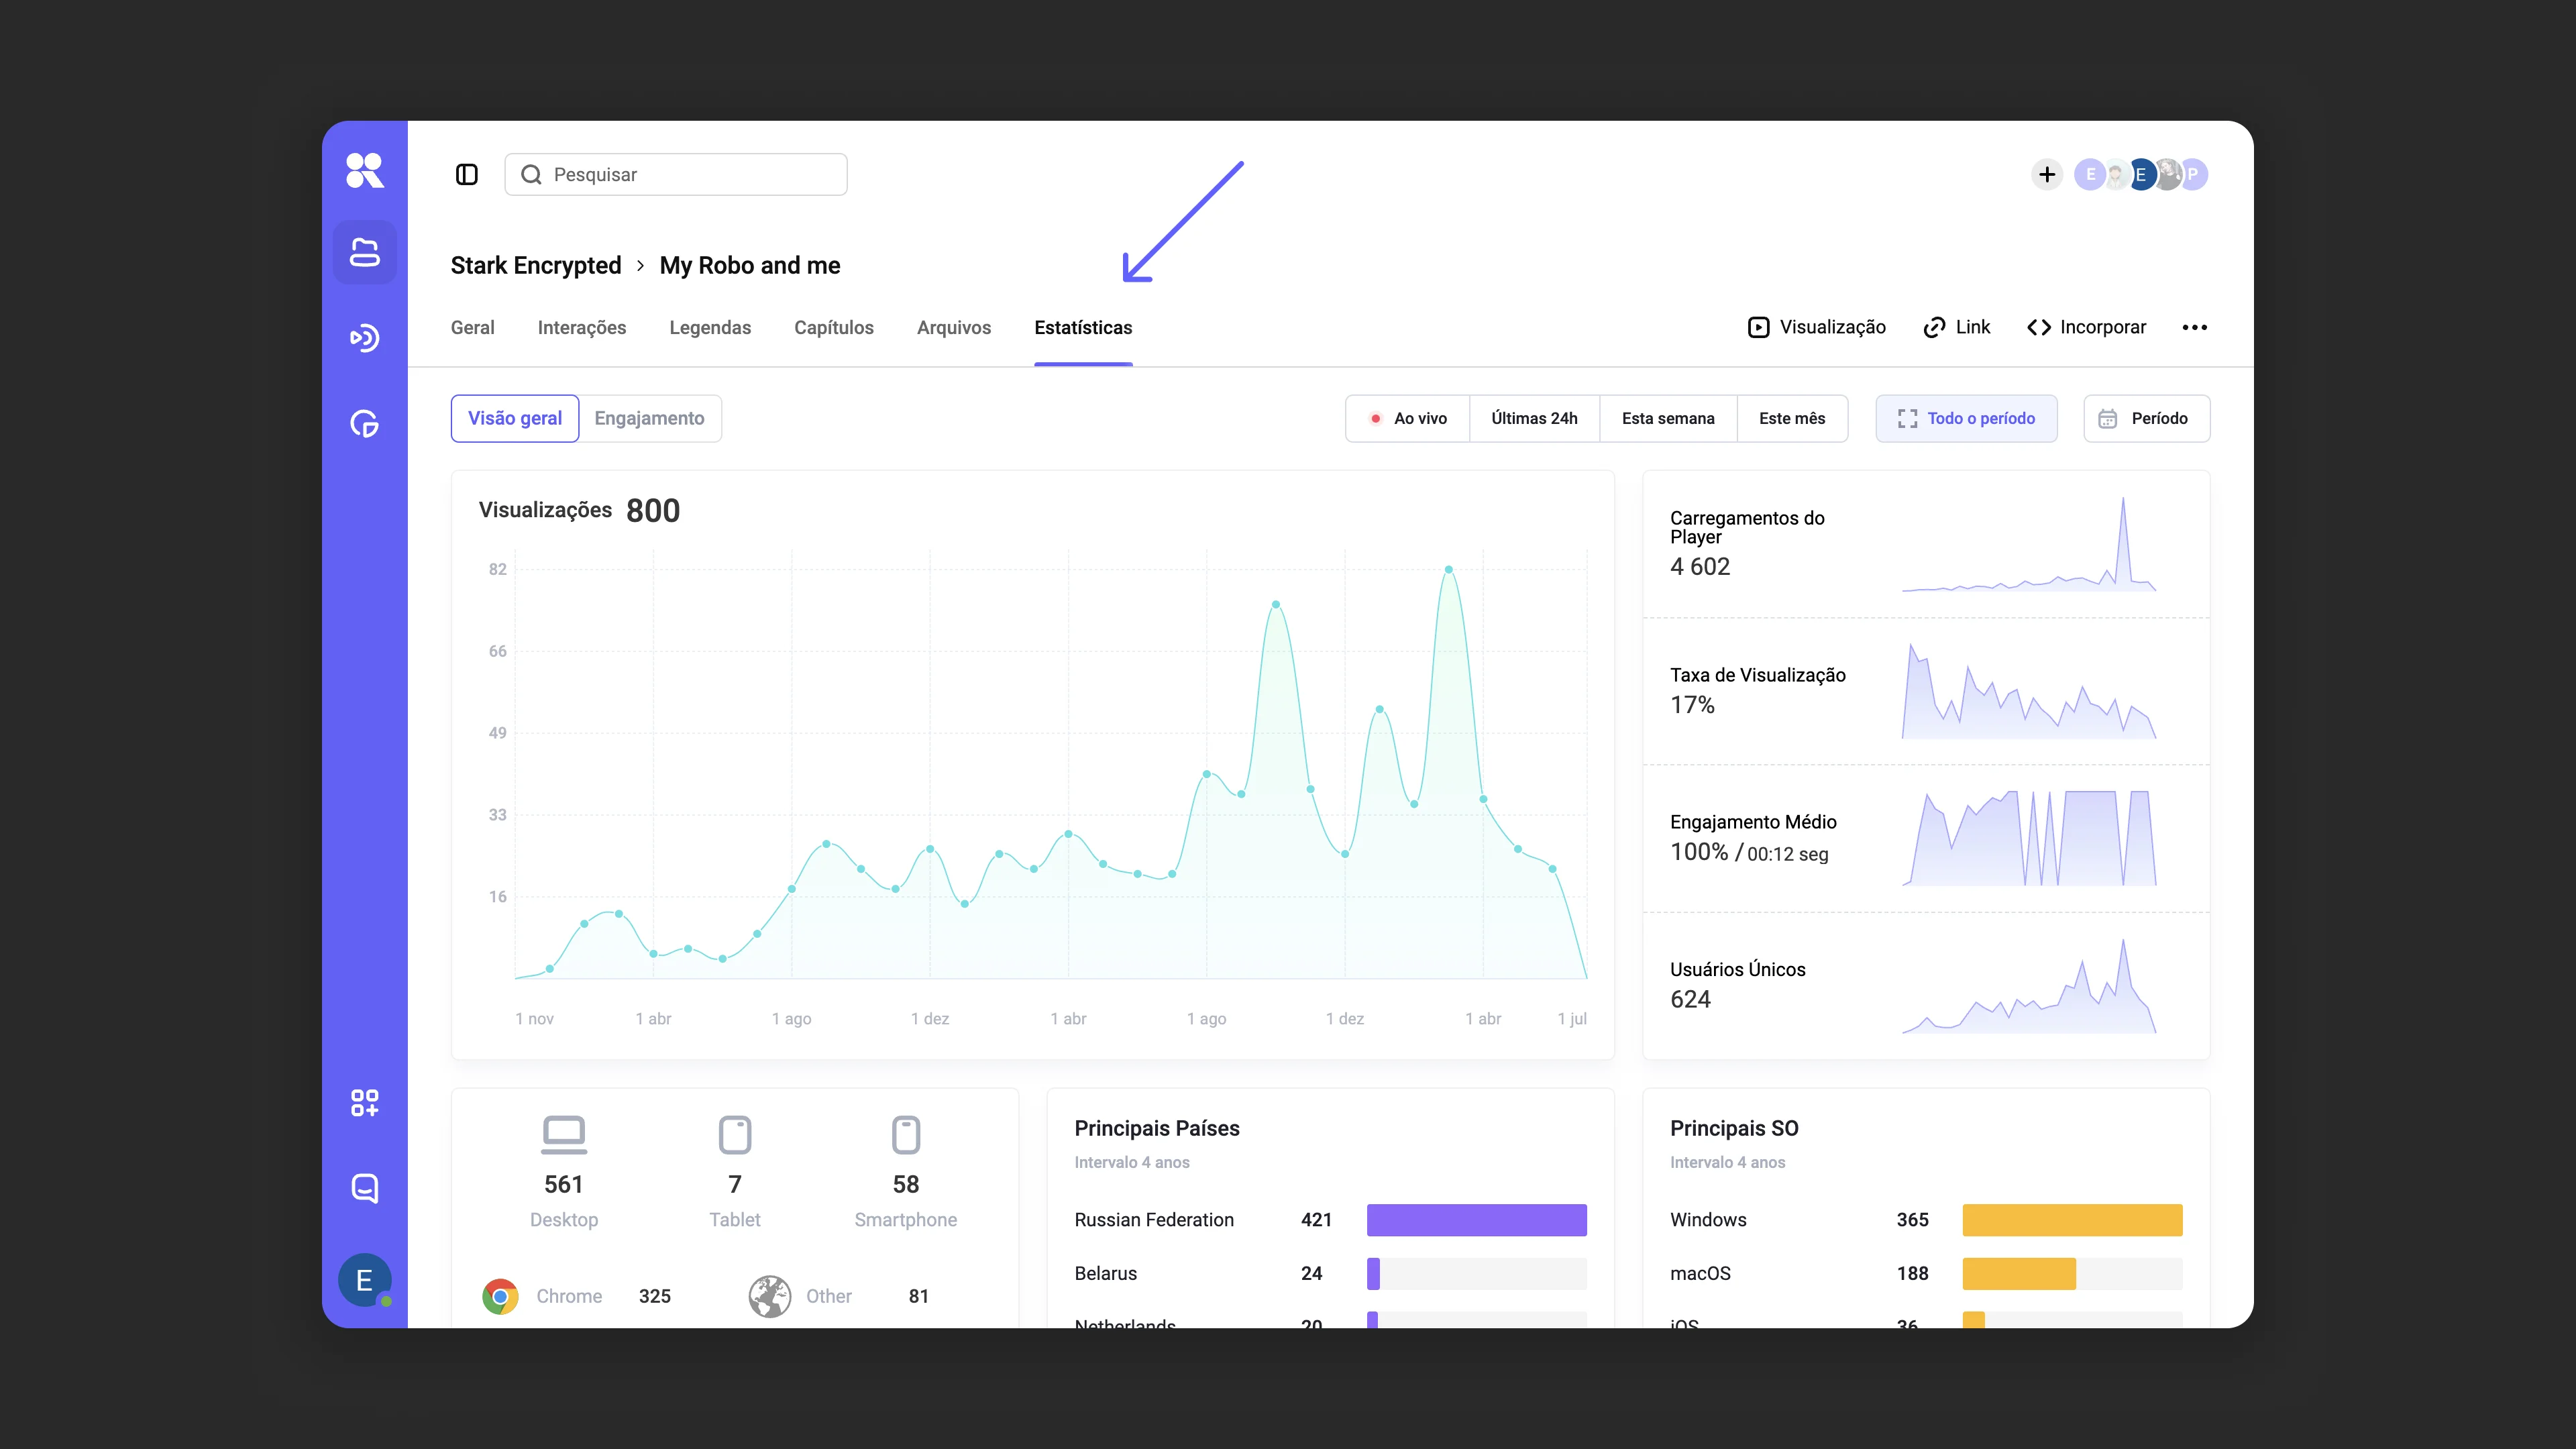The width and height of the screenshot is (2576, 1449).
Task: Select the Últimas 24h time filter
Action: tap(1534, 419)
